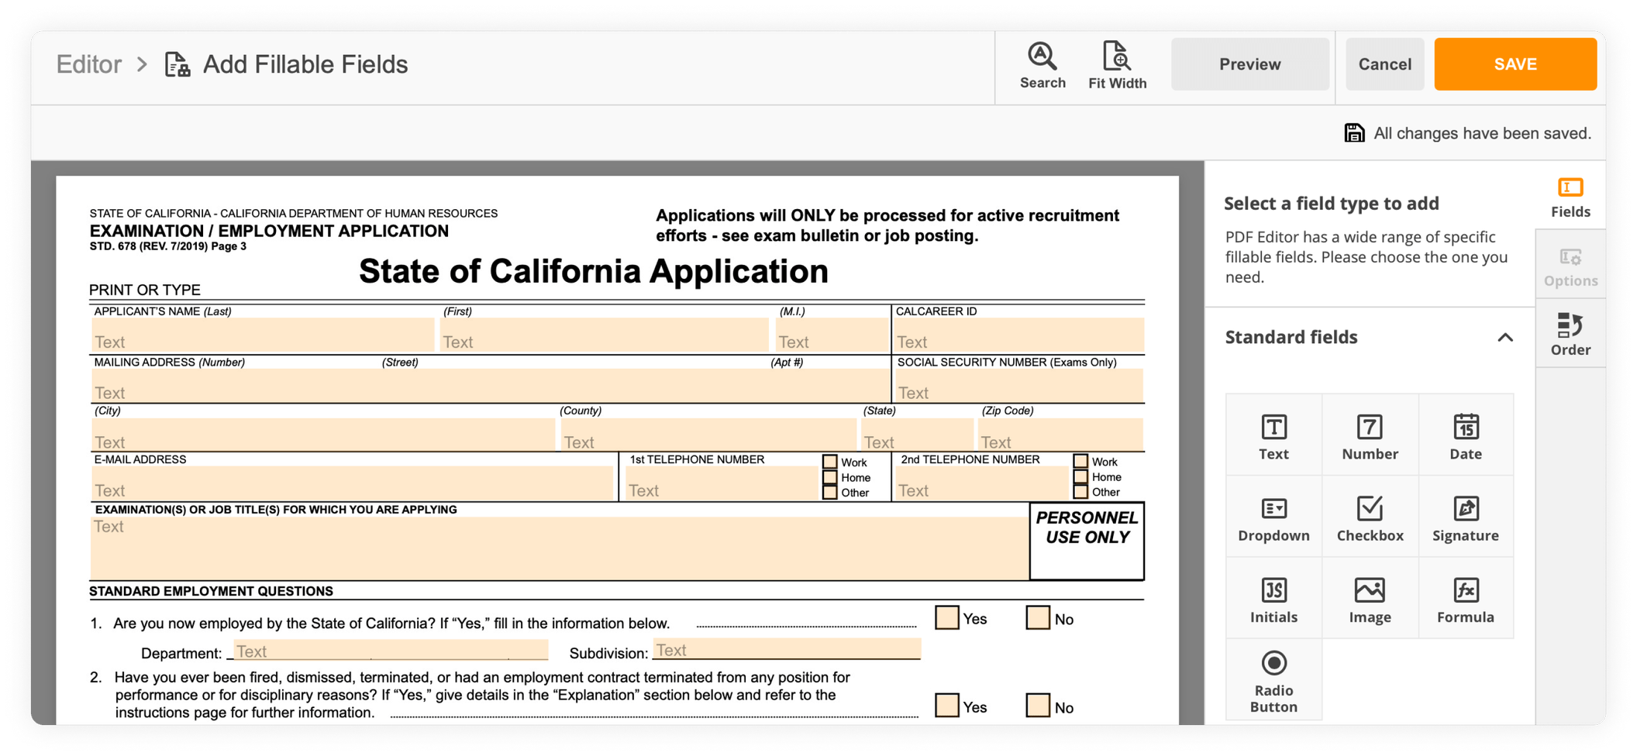The height and width of the screenshot is (756, 1637).
Task: Select the Signature field type
Action: coord(1466,517)
